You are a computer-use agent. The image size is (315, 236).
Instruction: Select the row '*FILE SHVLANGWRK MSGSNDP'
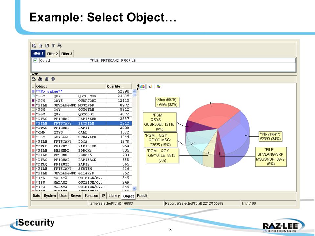[81, 105]
